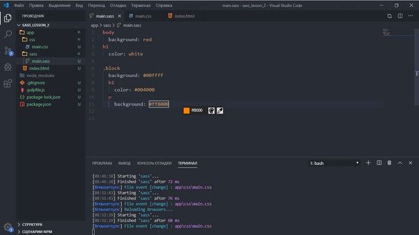
Task: Open the Правка menu
Action: click(37, 5)
